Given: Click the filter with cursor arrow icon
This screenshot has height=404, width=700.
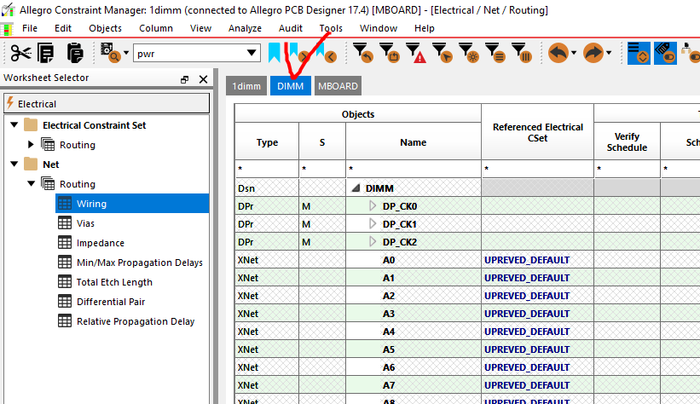Looking at the screenshot, I should [x=442, y=53].
